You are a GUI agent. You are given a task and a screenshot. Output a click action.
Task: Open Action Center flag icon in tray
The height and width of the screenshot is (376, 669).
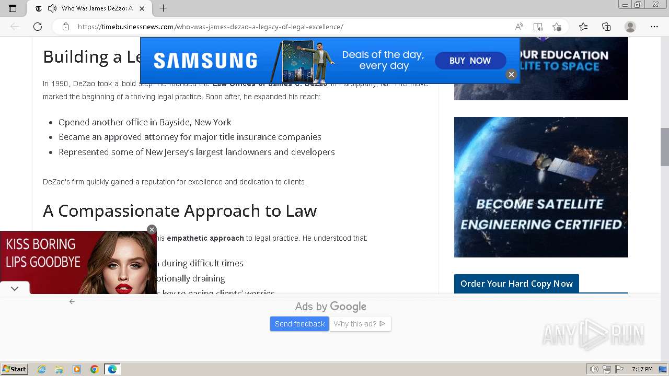pos(619,369)
